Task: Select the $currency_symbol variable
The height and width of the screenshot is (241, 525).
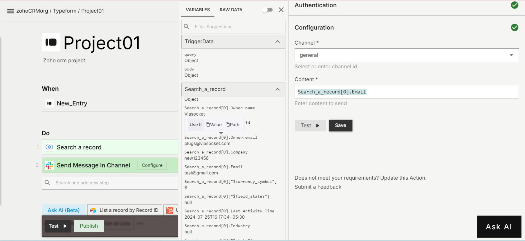Action: [x=230, y=182]
